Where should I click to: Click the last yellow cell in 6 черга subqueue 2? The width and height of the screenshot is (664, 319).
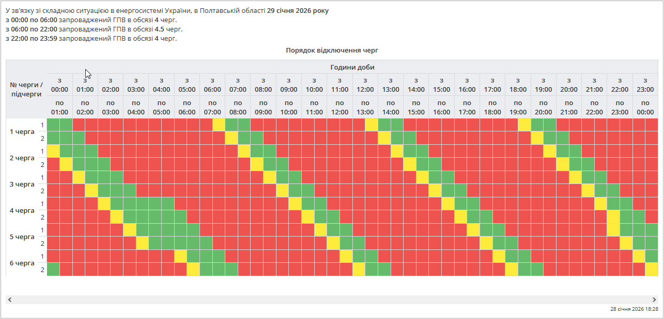(651, 269)
